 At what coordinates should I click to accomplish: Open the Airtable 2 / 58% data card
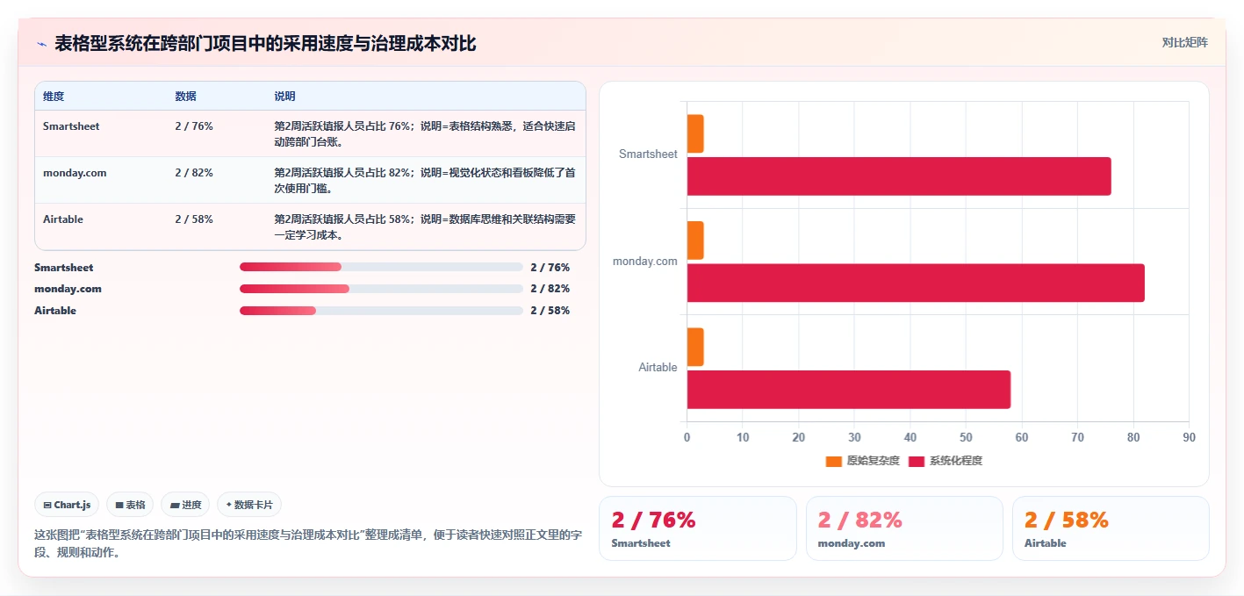point(1111,528)
